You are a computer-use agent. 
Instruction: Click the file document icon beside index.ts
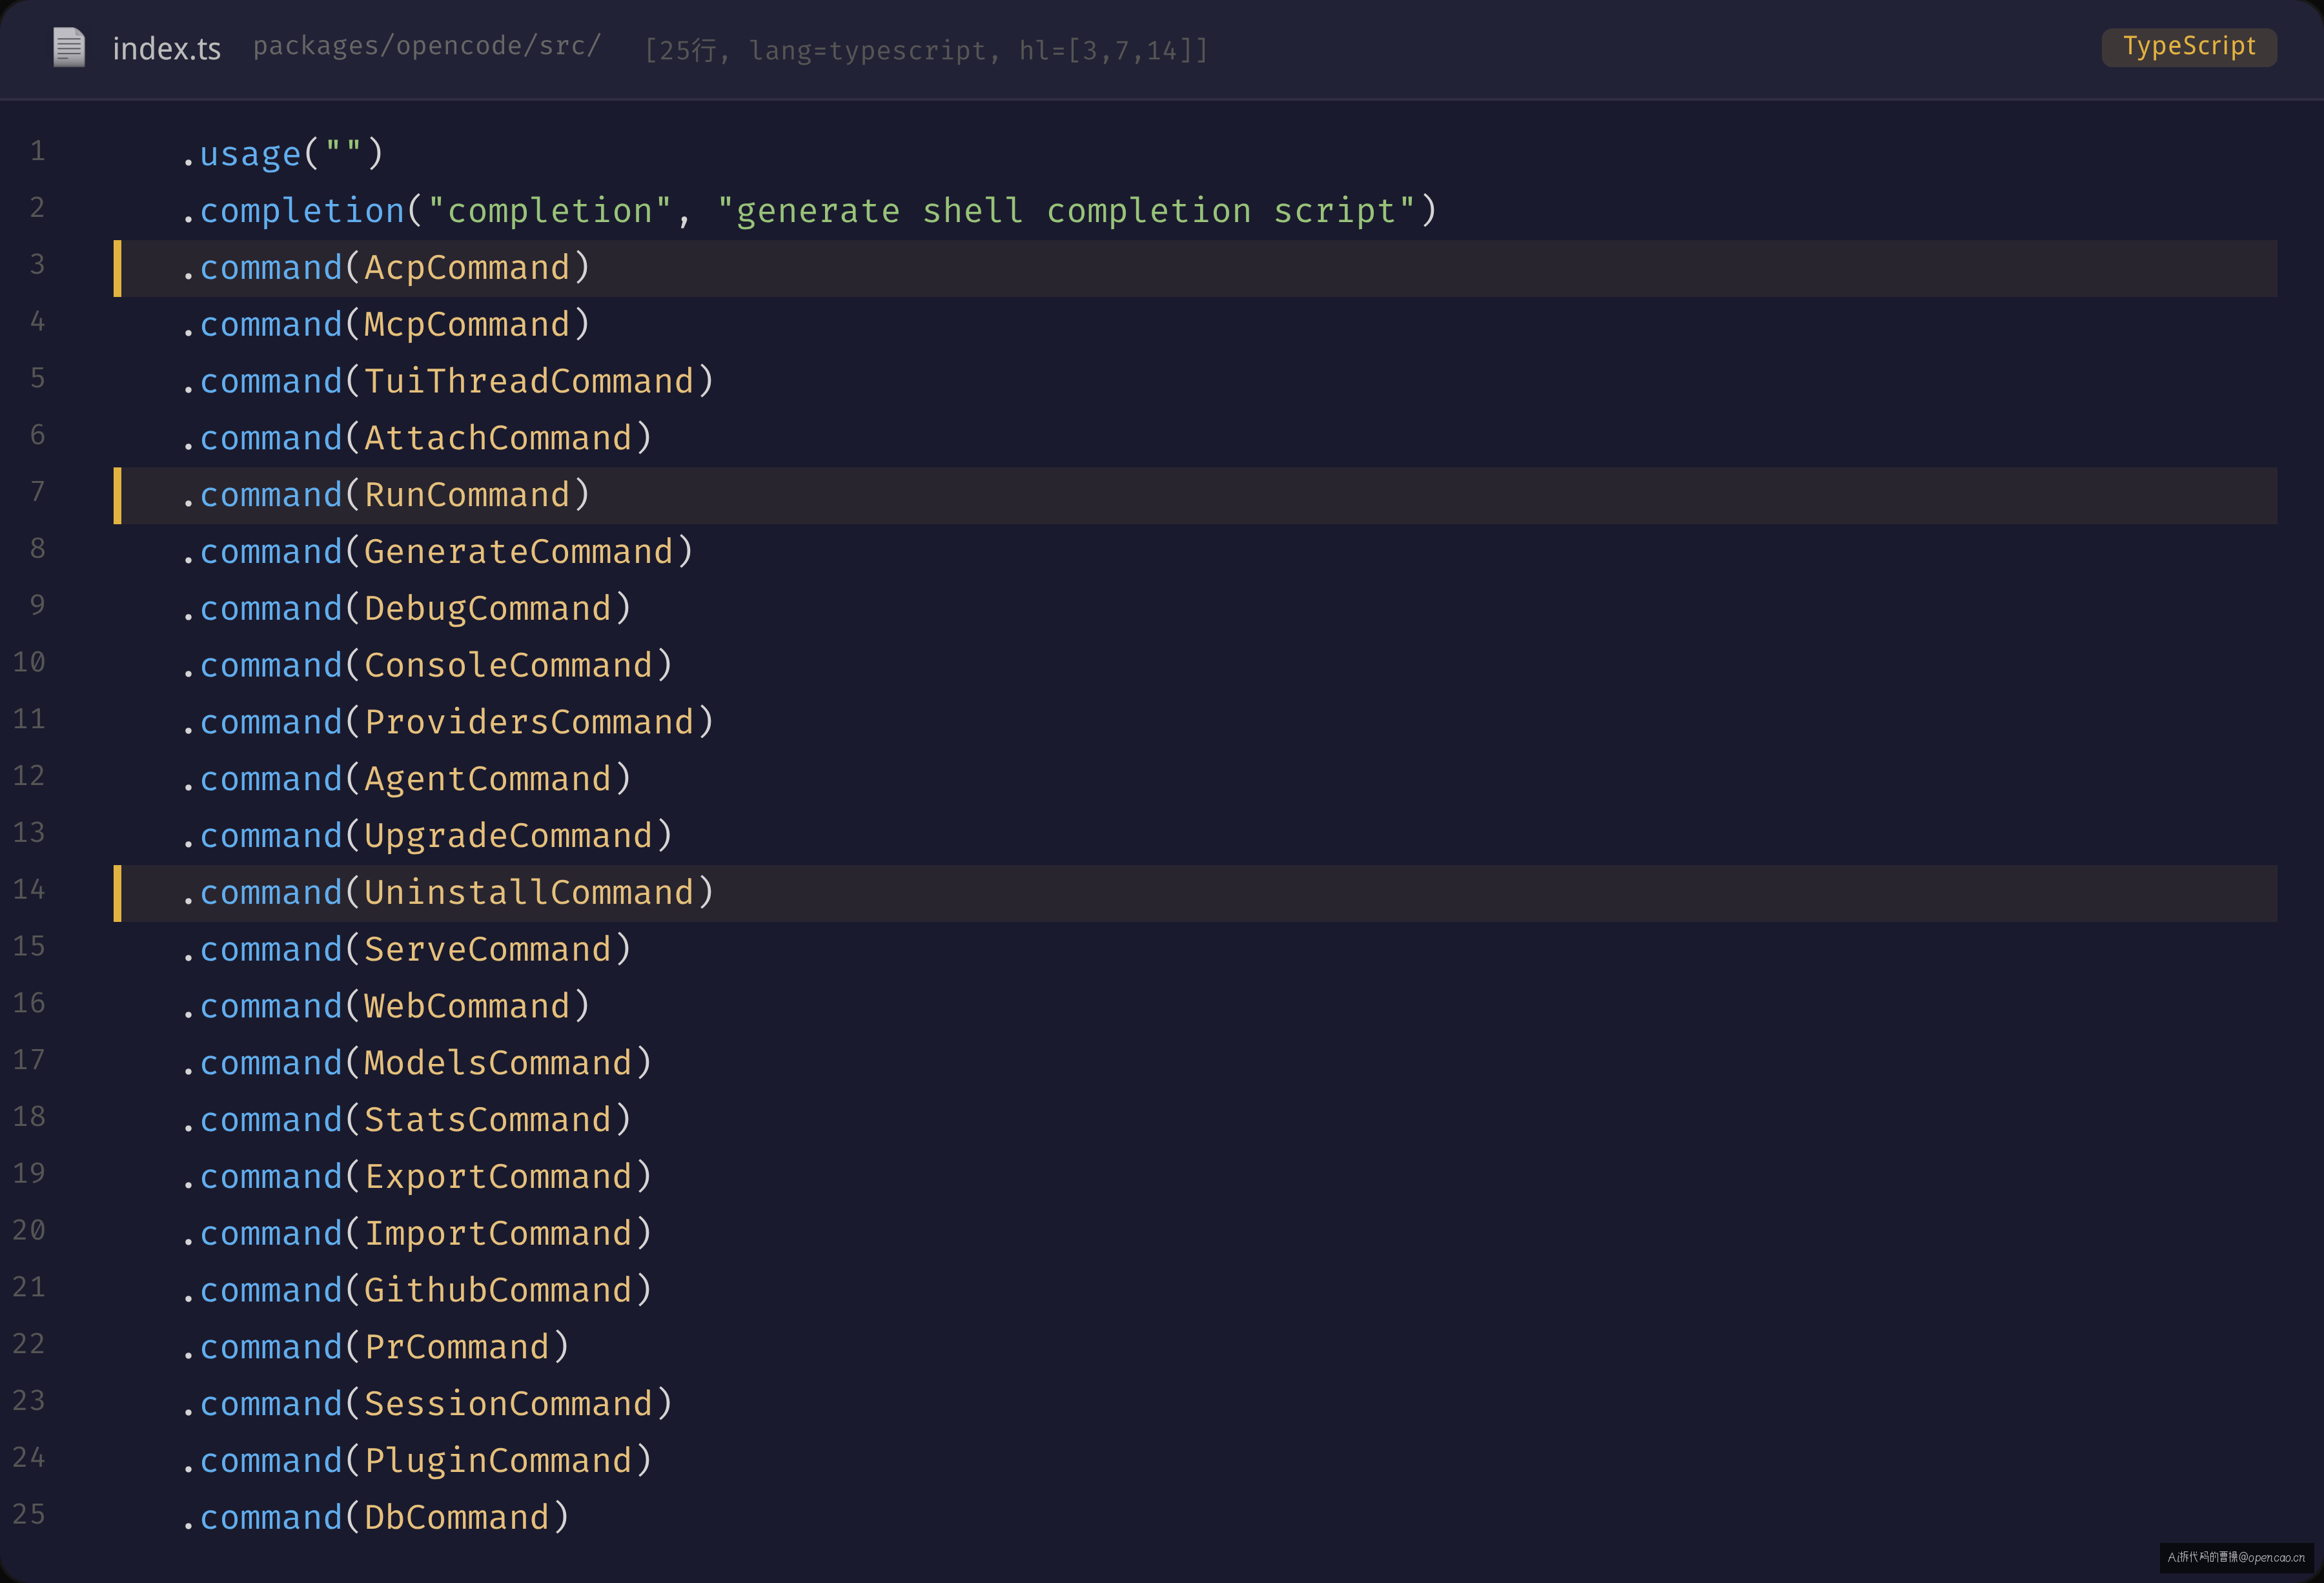69,48
